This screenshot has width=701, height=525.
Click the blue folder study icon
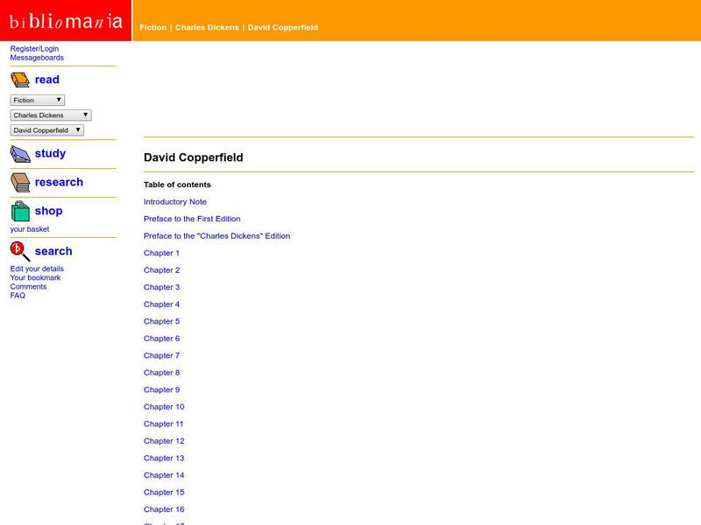(x=20, y=154)
